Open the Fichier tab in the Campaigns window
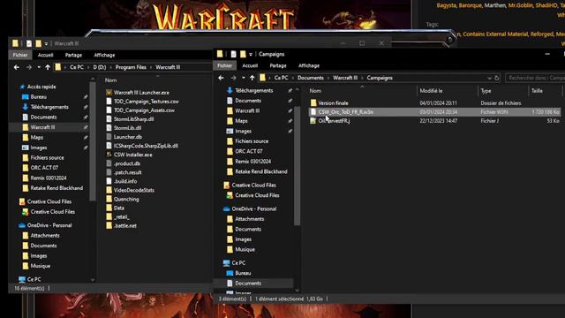Screen dimensions: 565x318 (224, 65)
